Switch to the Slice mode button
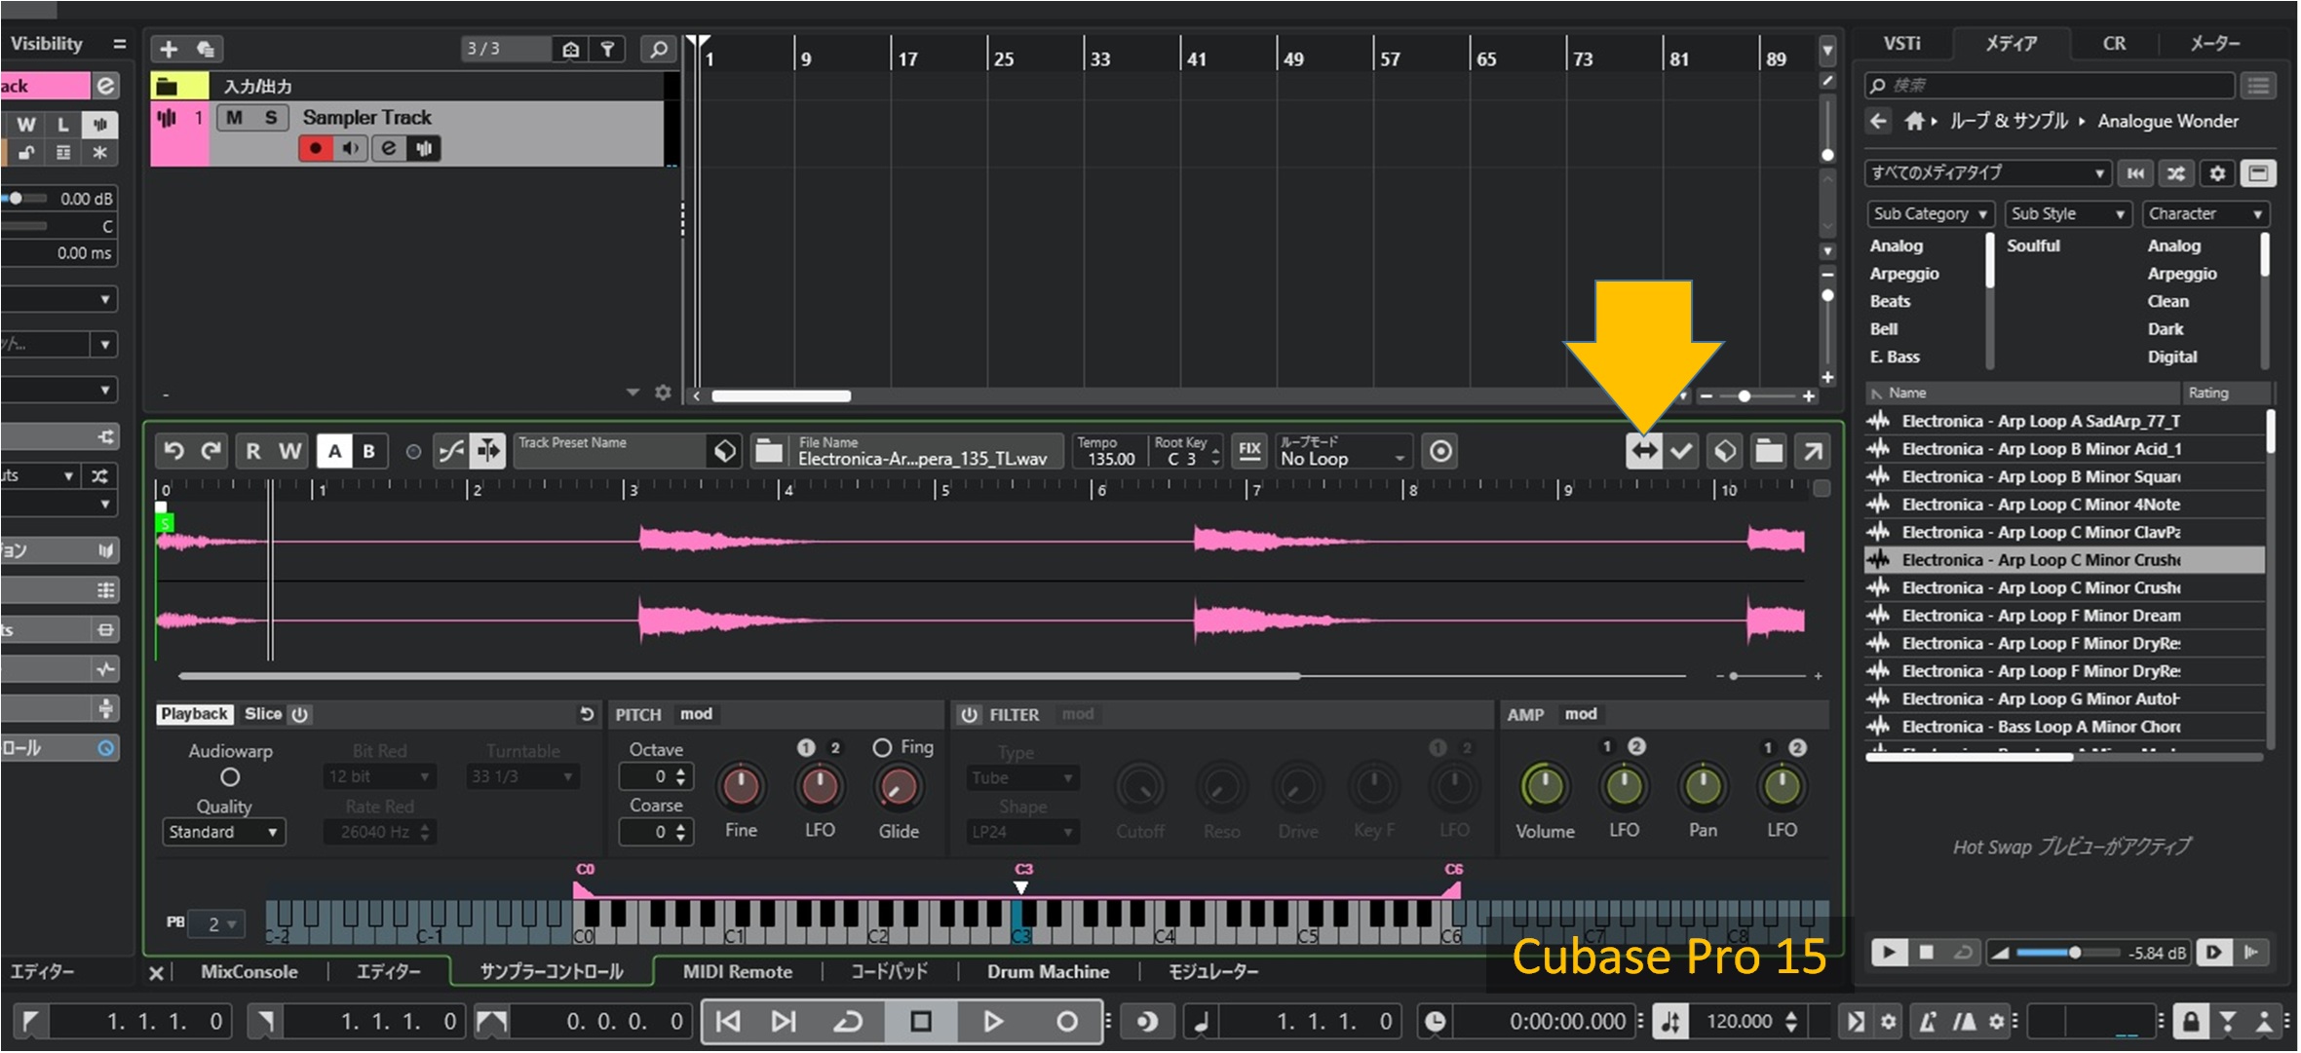The width and height of the screenshot is (2301, 1053). pos(262,714)
